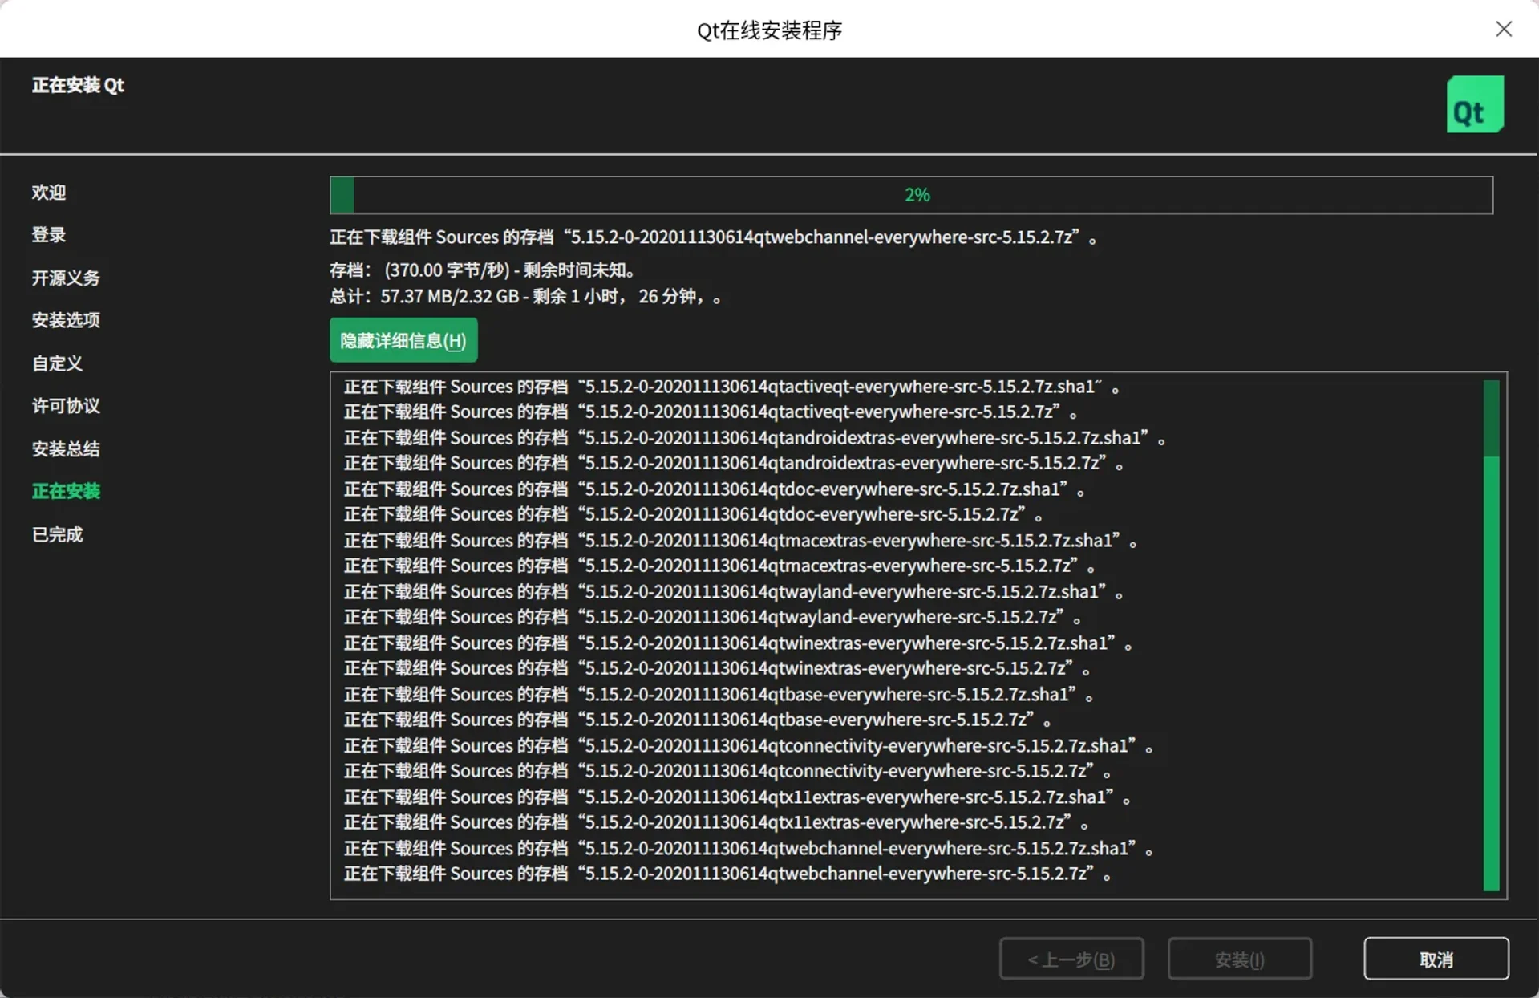1539x998 pixels.
Task: Click the 2% progress bar
Action: pos(916,194)
